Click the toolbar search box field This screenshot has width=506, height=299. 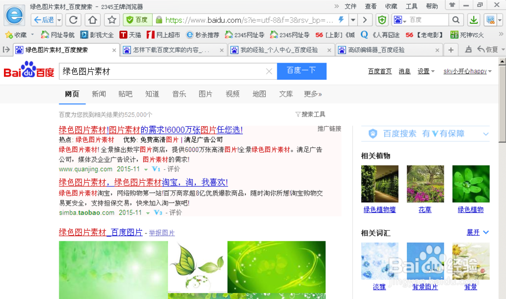point(429,20)
